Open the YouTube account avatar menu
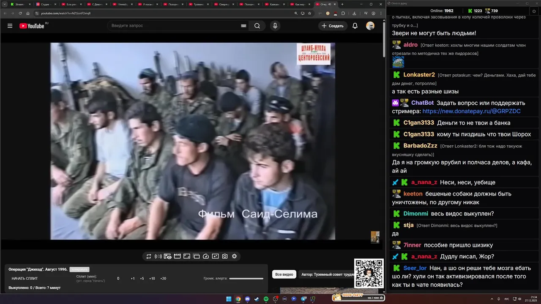Screen dimensions: 541x304 coord(370,26)
